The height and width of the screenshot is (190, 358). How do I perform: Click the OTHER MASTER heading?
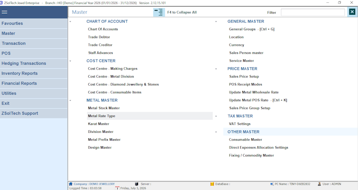pos(243,132)
